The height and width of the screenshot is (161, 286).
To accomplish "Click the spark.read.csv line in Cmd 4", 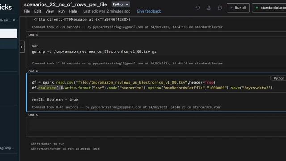I will (123, 82).
